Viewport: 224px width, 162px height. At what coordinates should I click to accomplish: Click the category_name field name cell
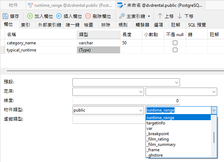41,43
